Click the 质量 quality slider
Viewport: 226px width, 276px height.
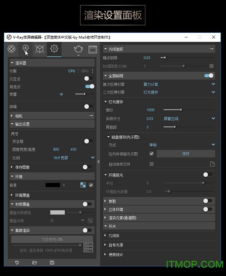coord(84,94)
